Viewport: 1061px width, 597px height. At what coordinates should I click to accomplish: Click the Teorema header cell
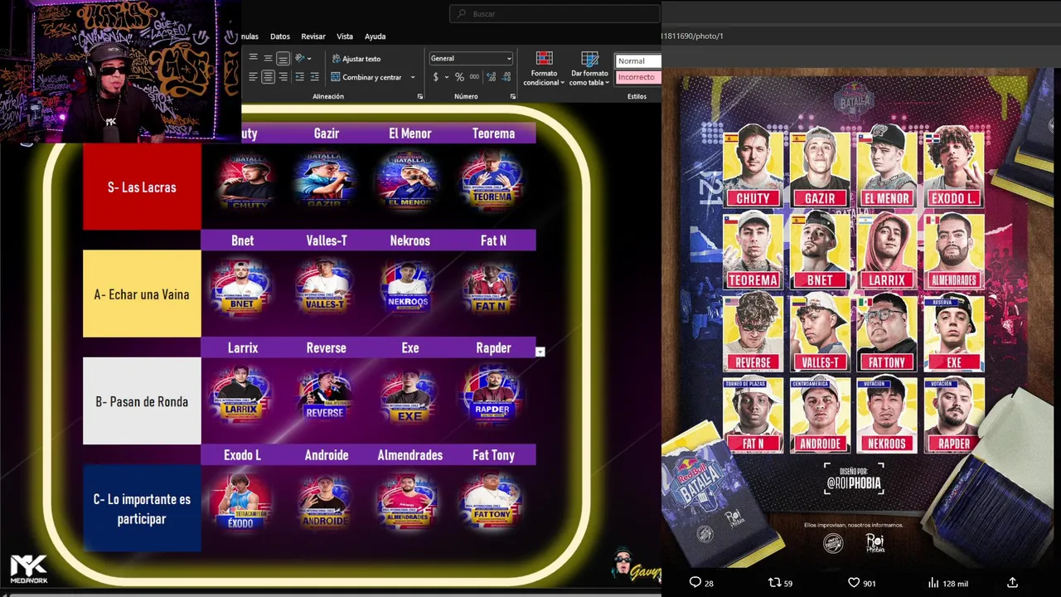493,133
